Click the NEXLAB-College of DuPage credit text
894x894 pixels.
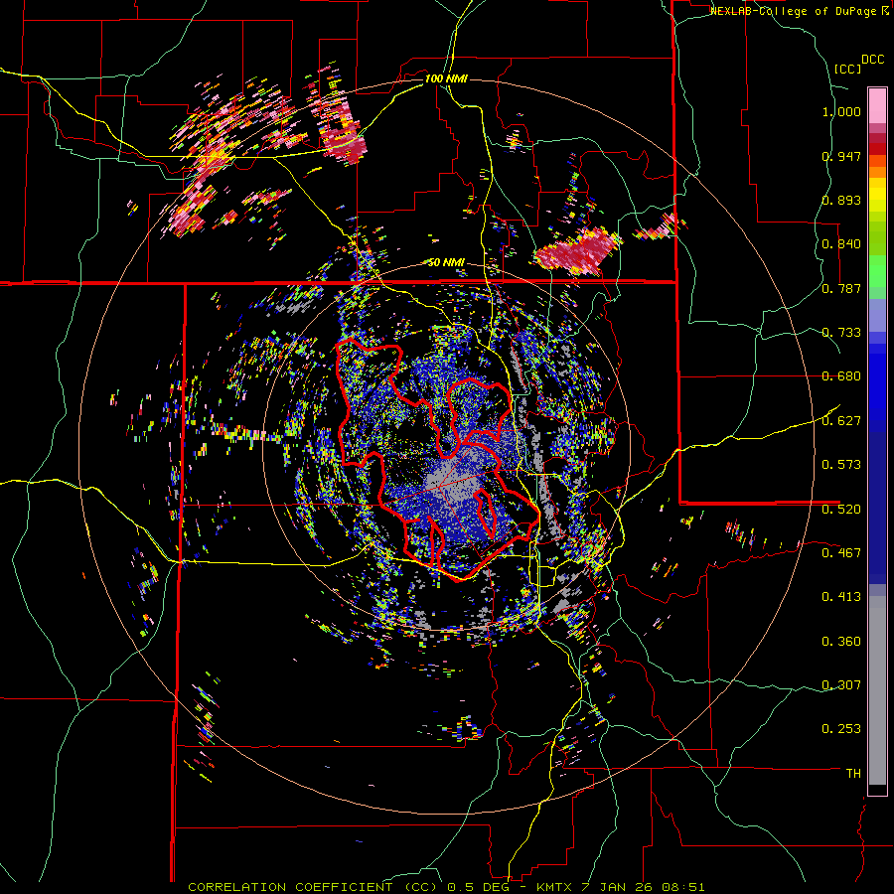[795, 11]
